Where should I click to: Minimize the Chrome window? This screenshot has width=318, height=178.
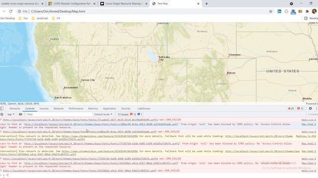click(x=301, y=3)
